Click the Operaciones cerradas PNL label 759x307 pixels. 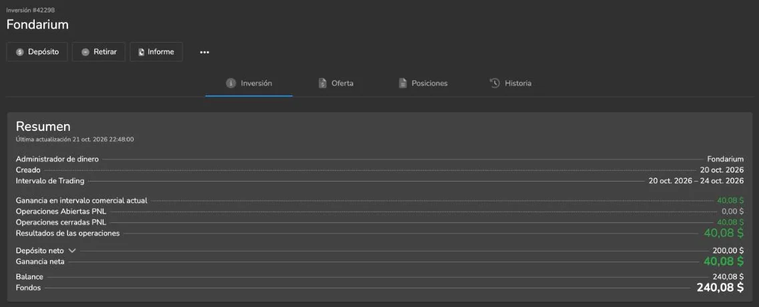pyautogui.click(x=61, y=222)
